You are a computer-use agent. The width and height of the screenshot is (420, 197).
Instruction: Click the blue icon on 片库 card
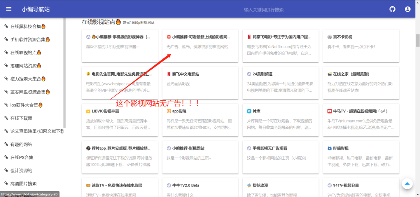coord(249,111)
